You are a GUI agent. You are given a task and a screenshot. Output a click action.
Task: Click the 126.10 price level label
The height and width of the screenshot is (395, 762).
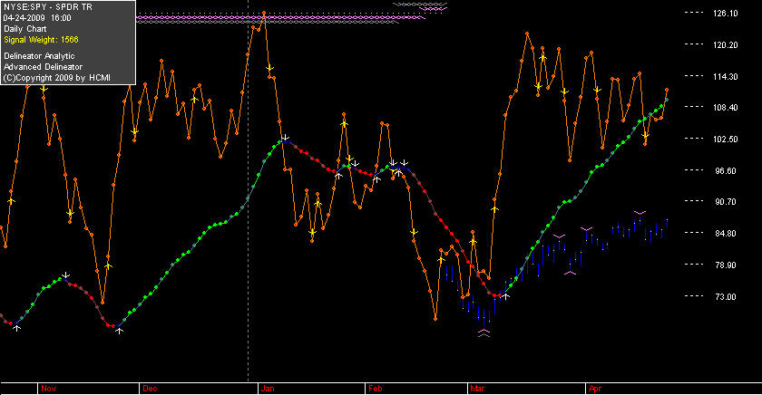(x=726, y=13)
